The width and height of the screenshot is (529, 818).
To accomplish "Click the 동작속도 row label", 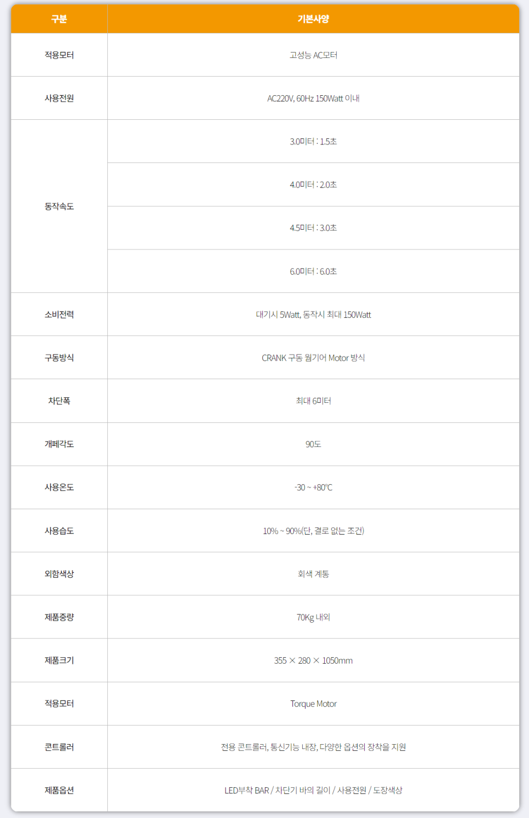I will [59, 206].
